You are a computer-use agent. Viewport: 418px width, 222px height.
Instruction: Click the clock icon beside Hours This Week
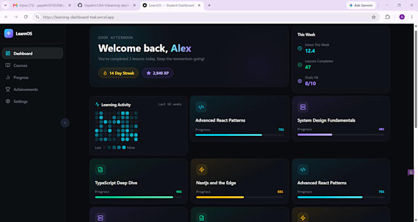click(299, 49)
